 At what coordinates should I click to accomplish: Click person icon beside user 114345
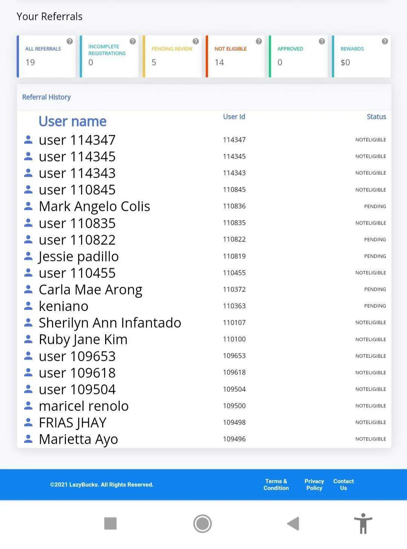click(x=28, y=156)
